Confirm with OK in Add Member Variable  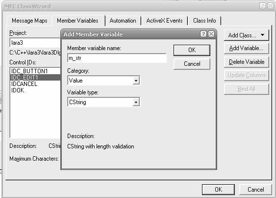tap(192, 50)
